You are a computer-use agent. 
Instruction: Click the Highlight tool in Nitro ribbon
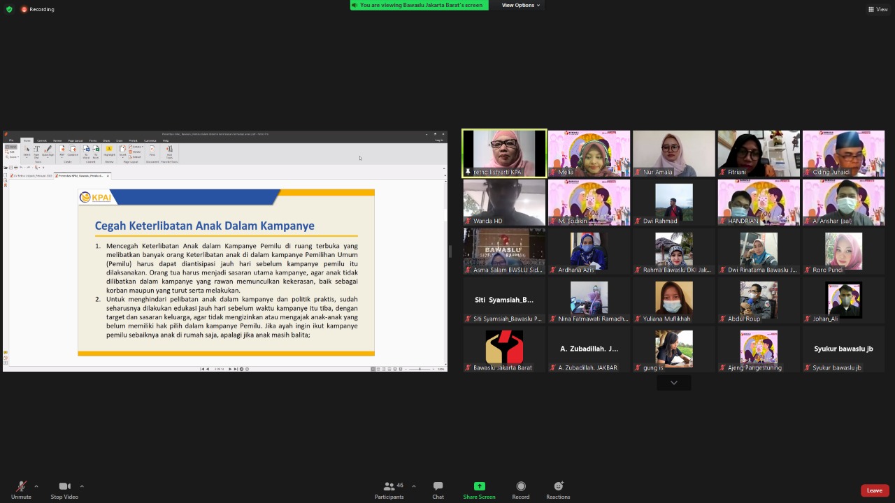[x=109, y=151]
